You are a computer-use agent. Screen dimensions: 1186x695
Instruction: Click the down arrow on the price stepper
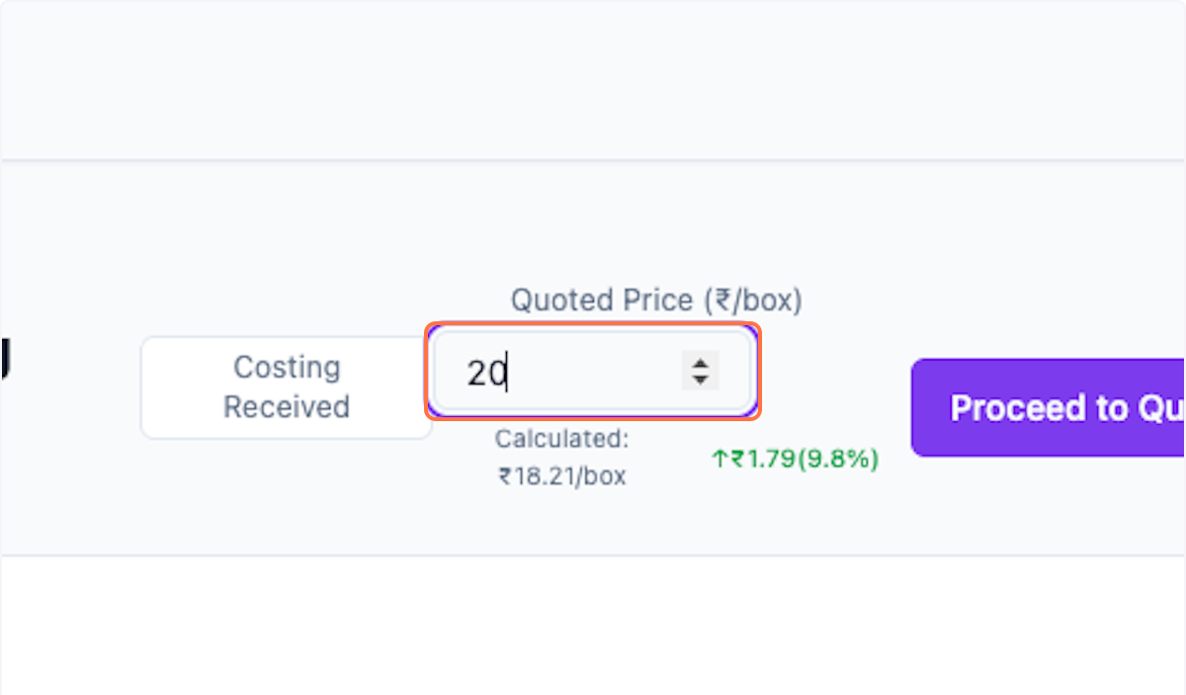(x=700, y=380)
